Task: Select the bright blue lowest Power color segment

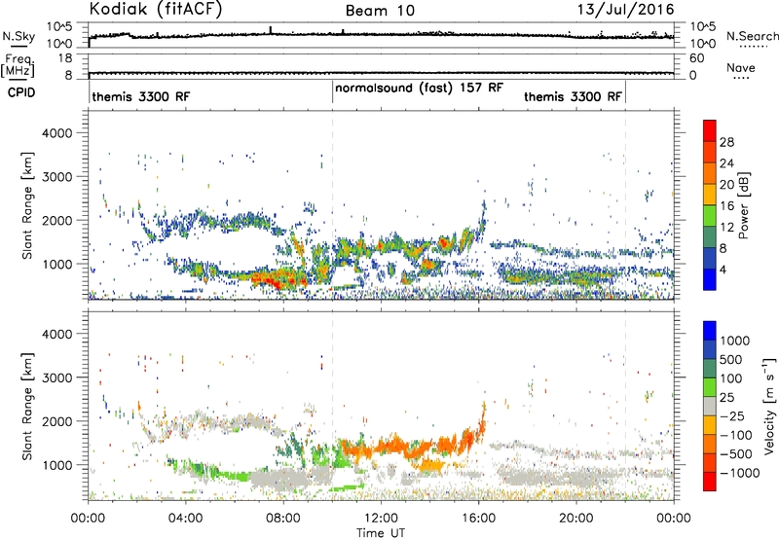Action: (x=710, y=279)
